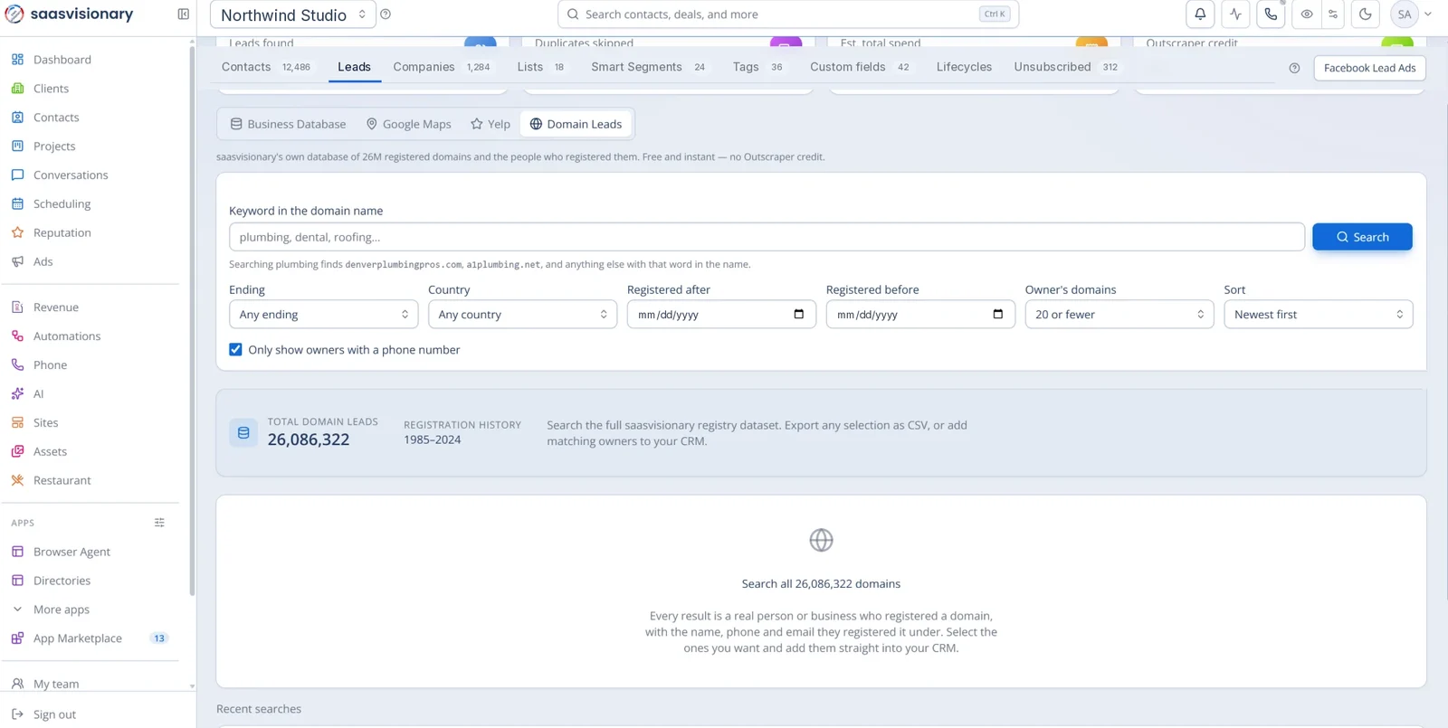
Task: Open the calendar picker in Registered before
Action: coord(997,314)
